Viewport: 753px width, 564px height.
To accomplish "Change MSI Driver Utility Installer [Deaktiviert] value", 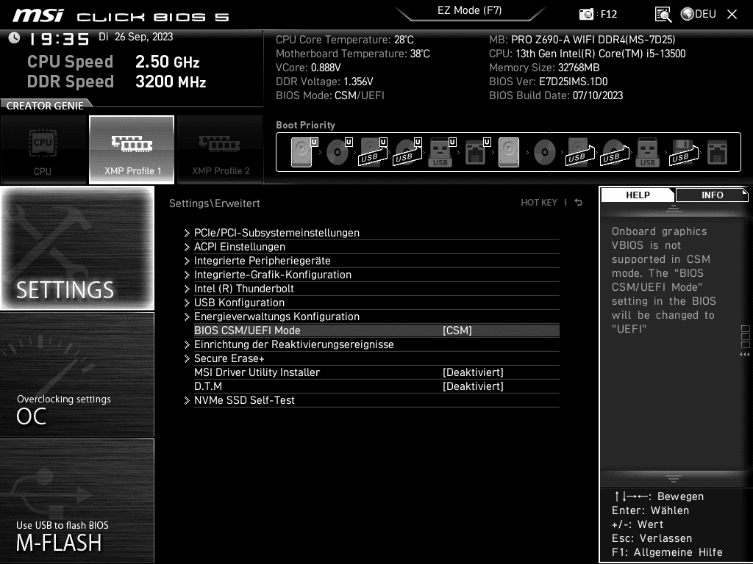I will pos(473,372).
